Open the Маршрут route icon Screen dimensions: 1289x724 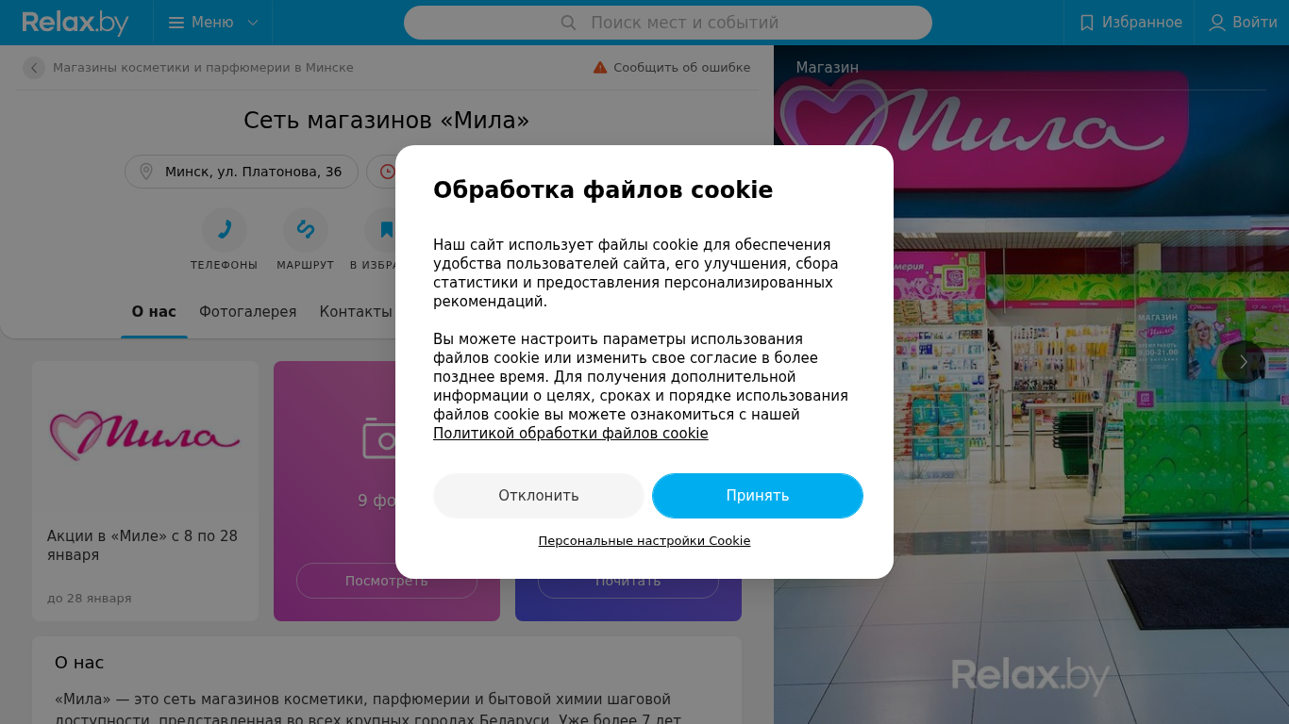click(306, 229)
